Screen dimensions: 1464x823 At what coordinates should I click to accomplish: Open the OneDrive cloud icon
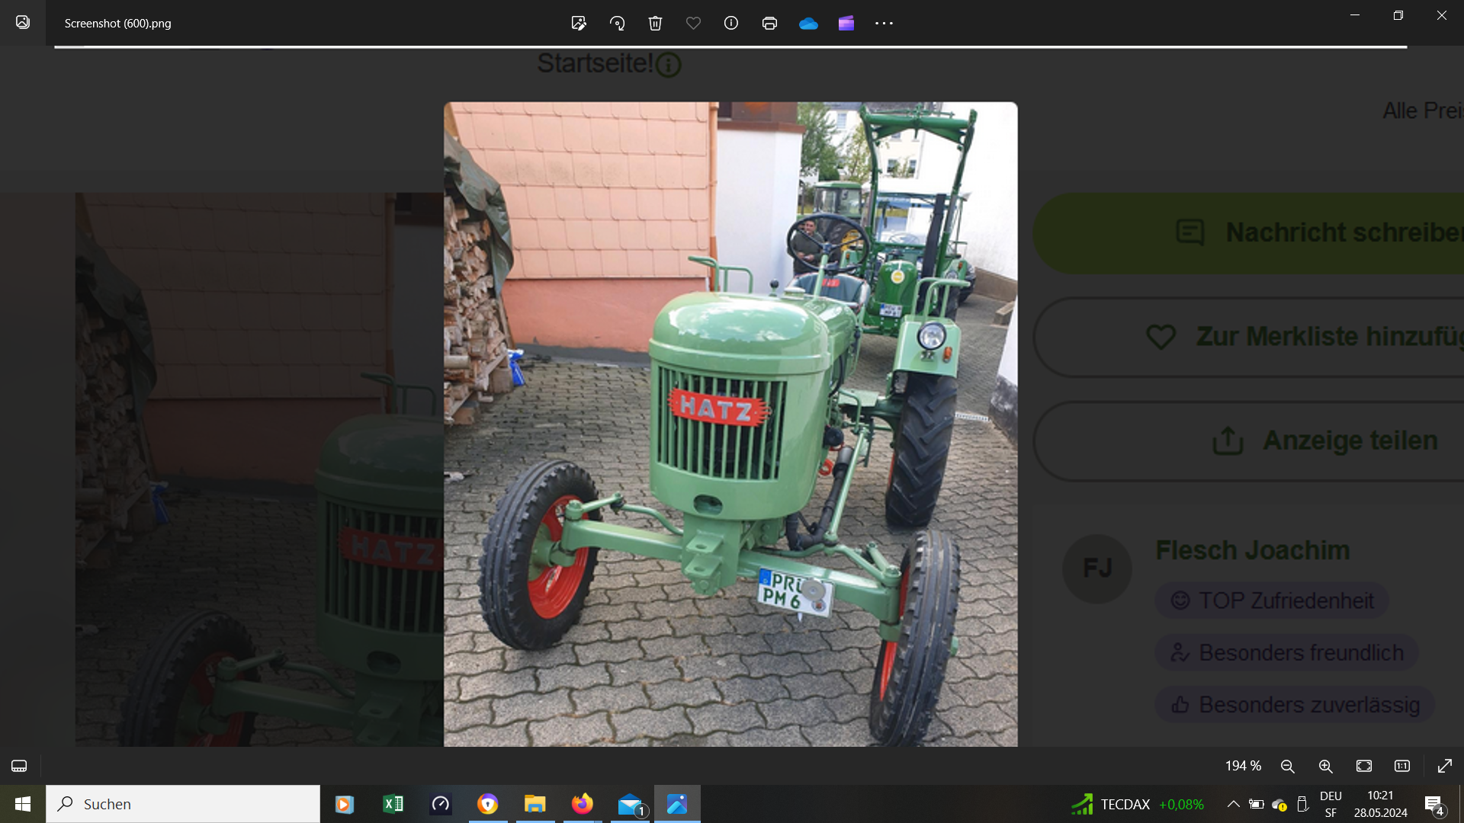pos(808,24)
